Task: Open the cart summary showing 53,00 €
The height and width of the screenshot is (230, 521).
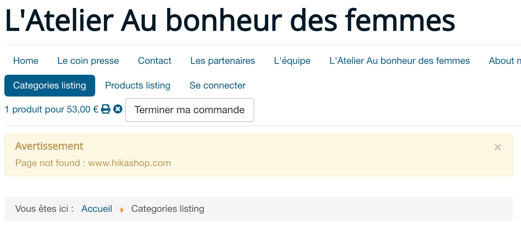Action: [51, 110]
